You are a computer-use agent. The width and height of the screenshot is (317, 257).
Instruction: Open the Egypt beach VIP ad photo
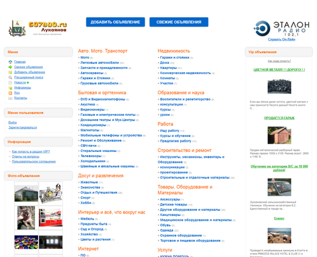pos(279,235)
